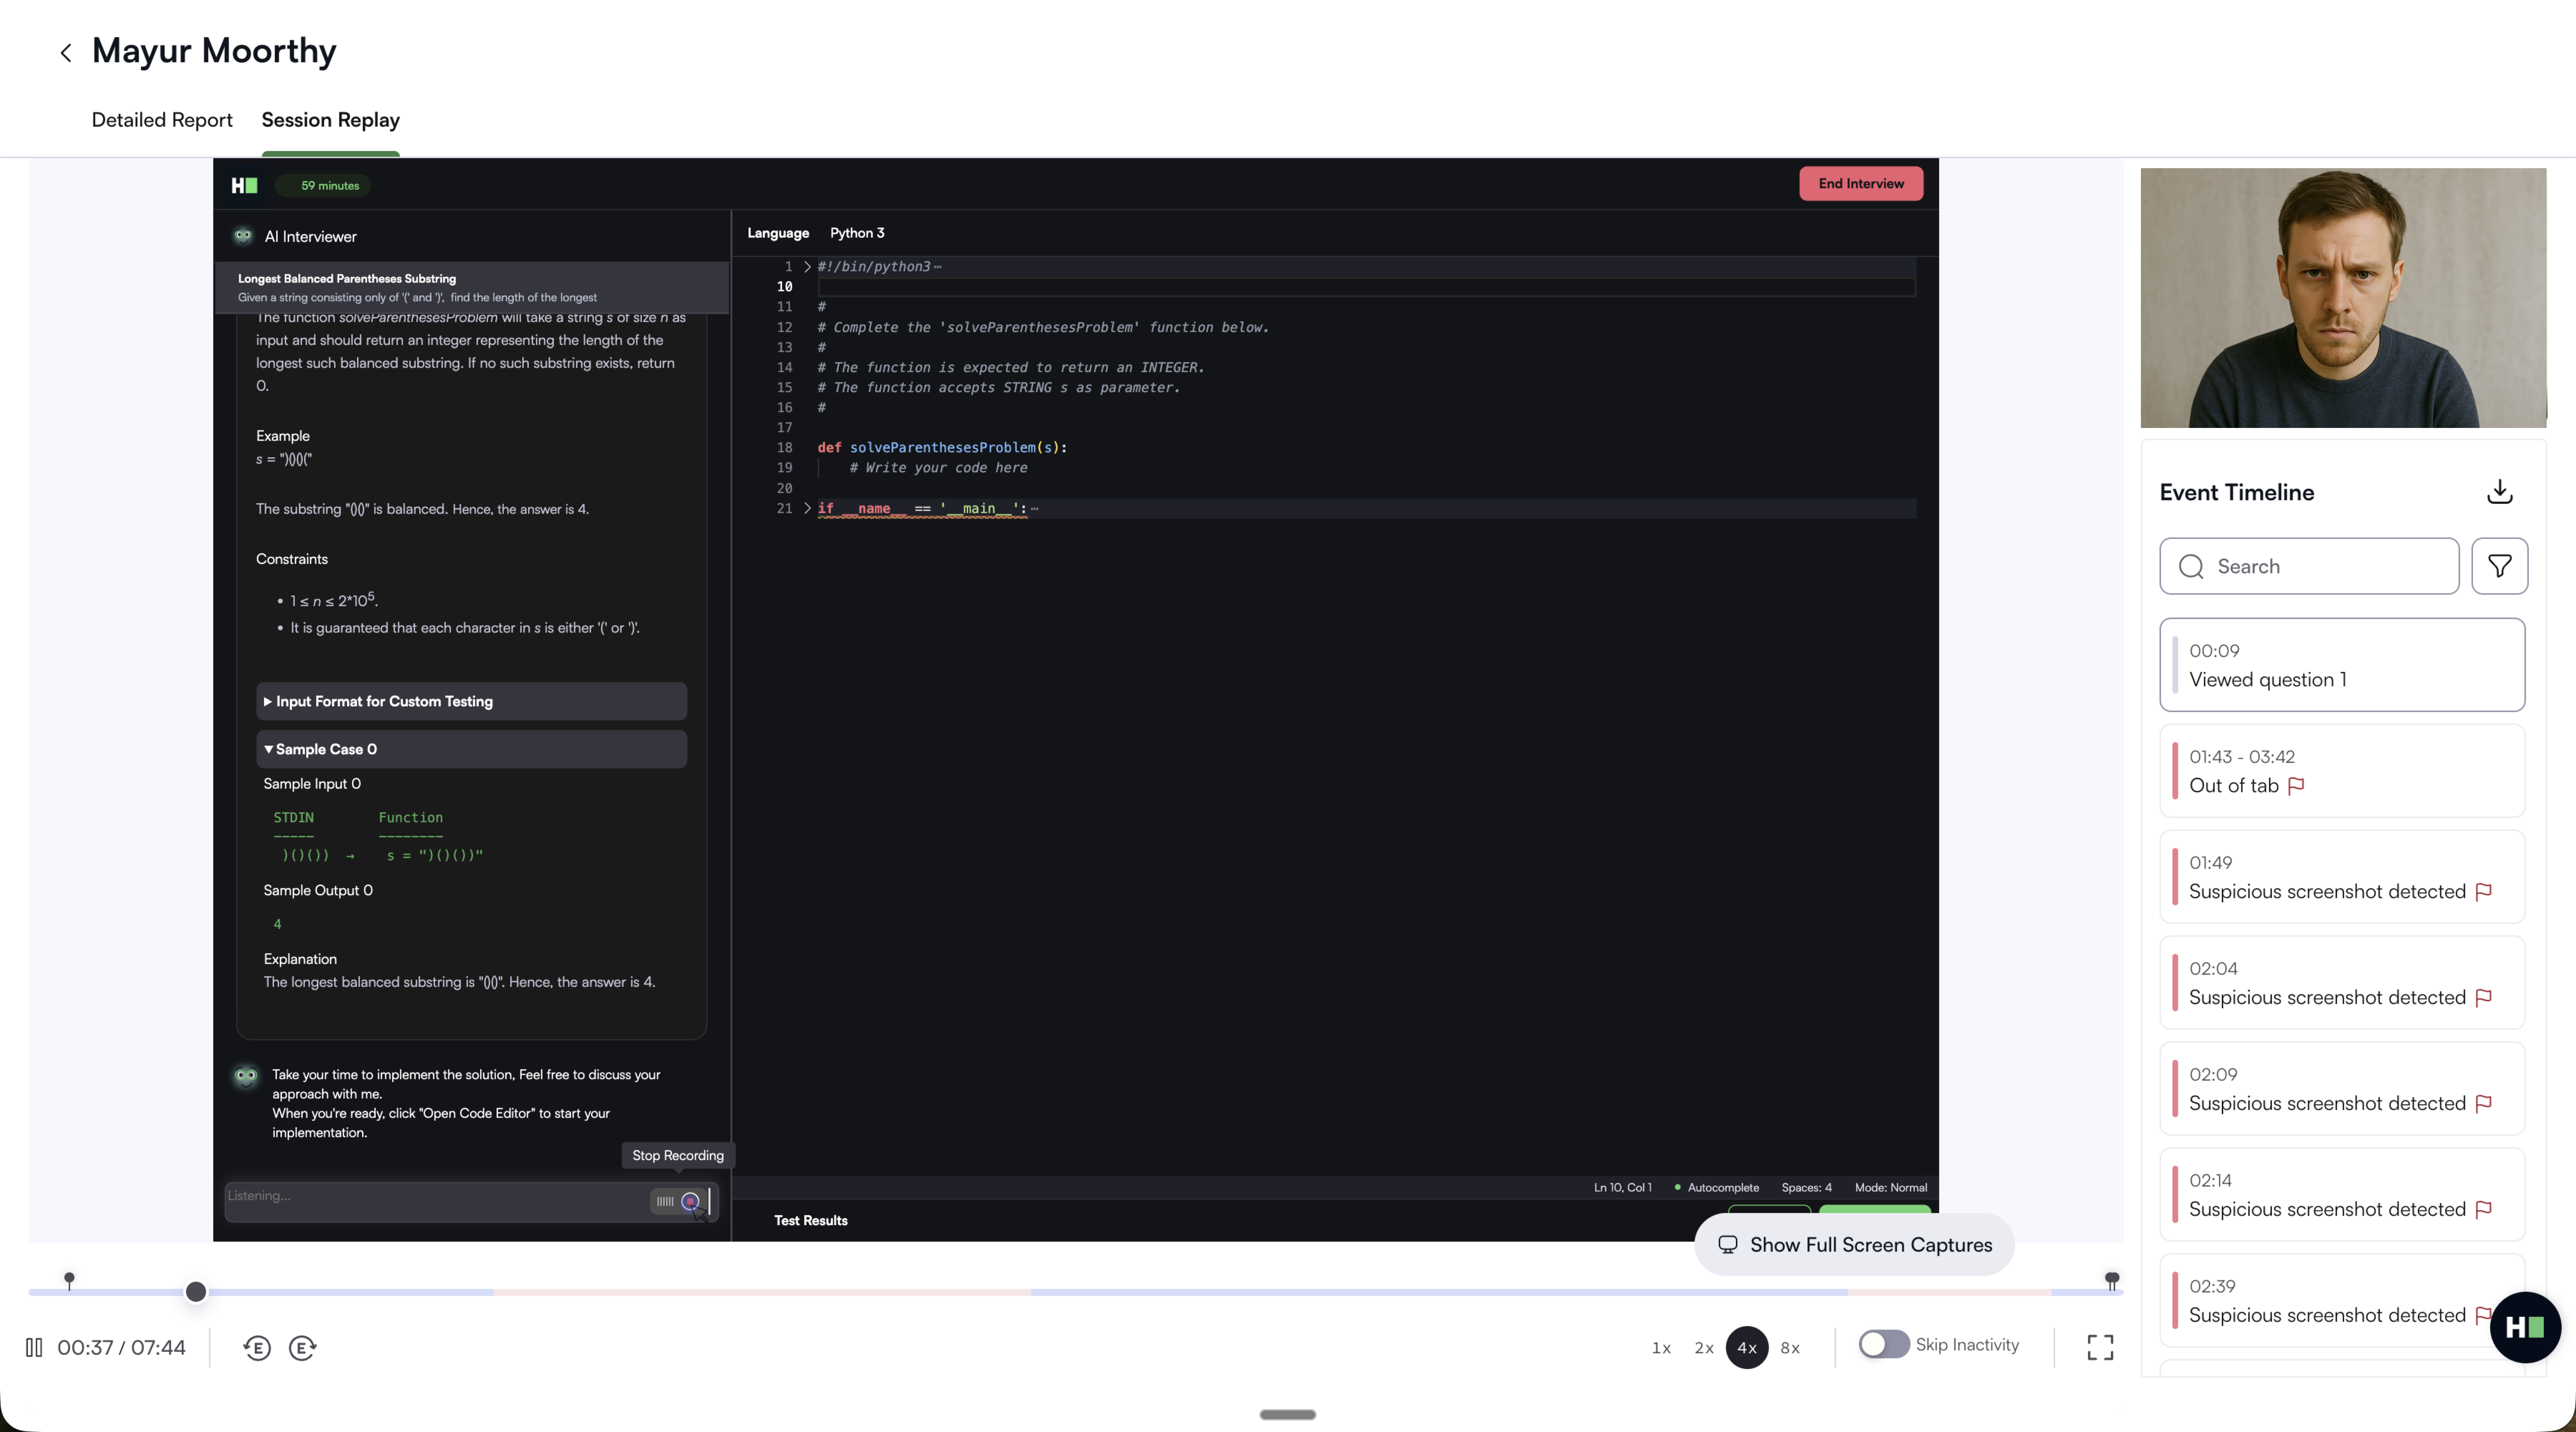Open the event timeline filter

pyautogui.click(x=2500, y=566)
